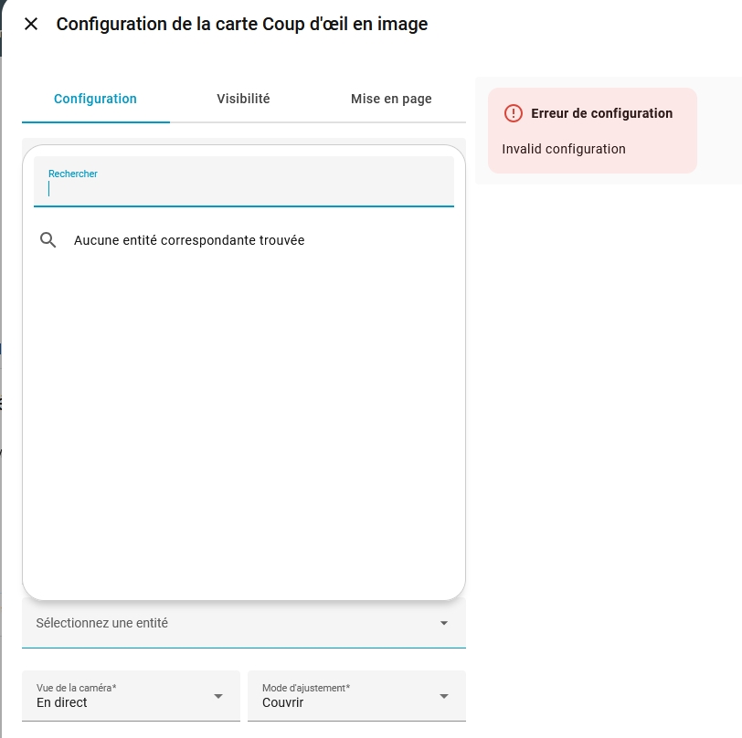Select the 'Couvrir' fit mode value

coord(282,702)
